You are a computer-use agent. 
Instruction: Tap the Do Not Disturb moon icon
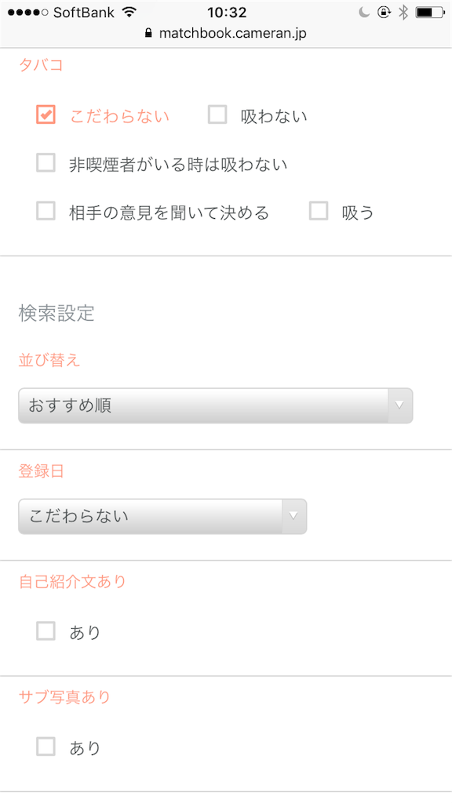tap(364, 13)
